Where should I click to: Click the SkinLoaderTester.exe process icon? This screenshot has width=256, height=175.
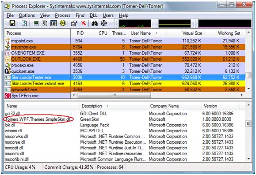8,78
